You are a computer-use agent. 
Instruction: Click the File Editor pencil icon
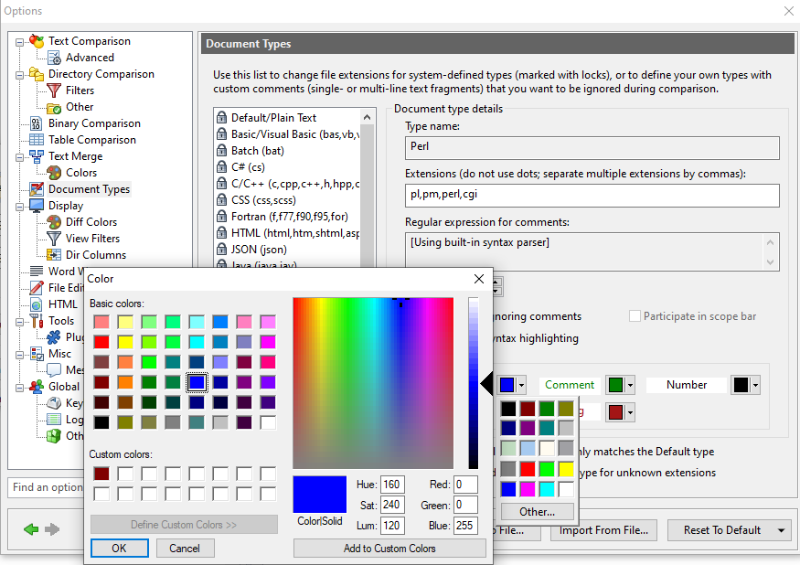[37, 288]
